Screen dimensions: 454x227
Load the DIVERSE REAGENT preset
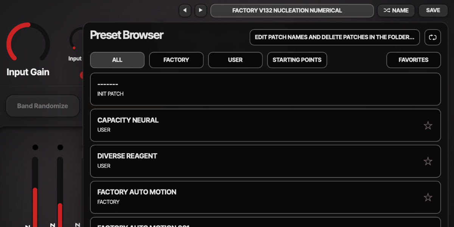point(266,161)
